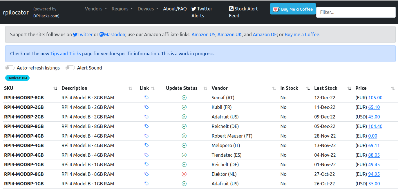
Task: Go to the About/FAQ page
Action: pos(175,9)
